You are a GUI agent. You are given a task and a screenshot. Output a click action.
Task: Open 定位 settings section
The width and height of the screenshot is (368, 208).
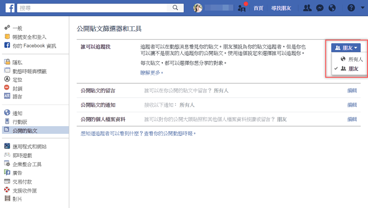tap(17, 80)
